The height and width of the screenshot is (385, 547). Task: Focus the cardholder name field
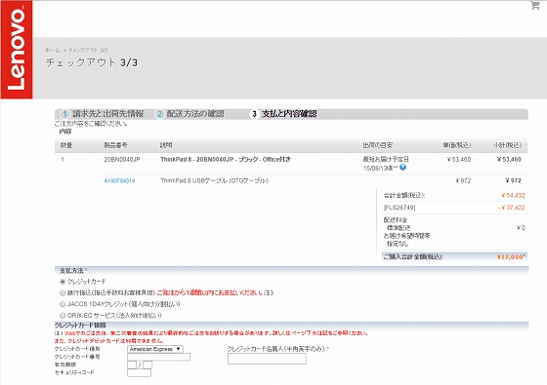pos(267,359)
